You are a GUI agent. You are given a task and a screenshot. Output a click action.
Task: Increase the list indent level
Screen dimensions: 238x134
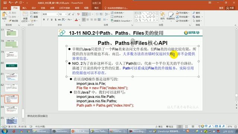click(101, 14)
